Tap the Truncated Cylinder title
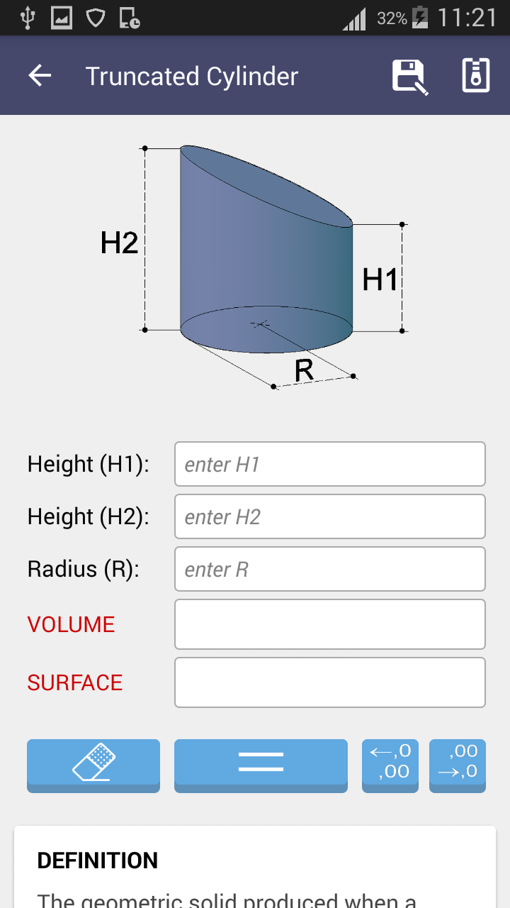 [192, 77]
